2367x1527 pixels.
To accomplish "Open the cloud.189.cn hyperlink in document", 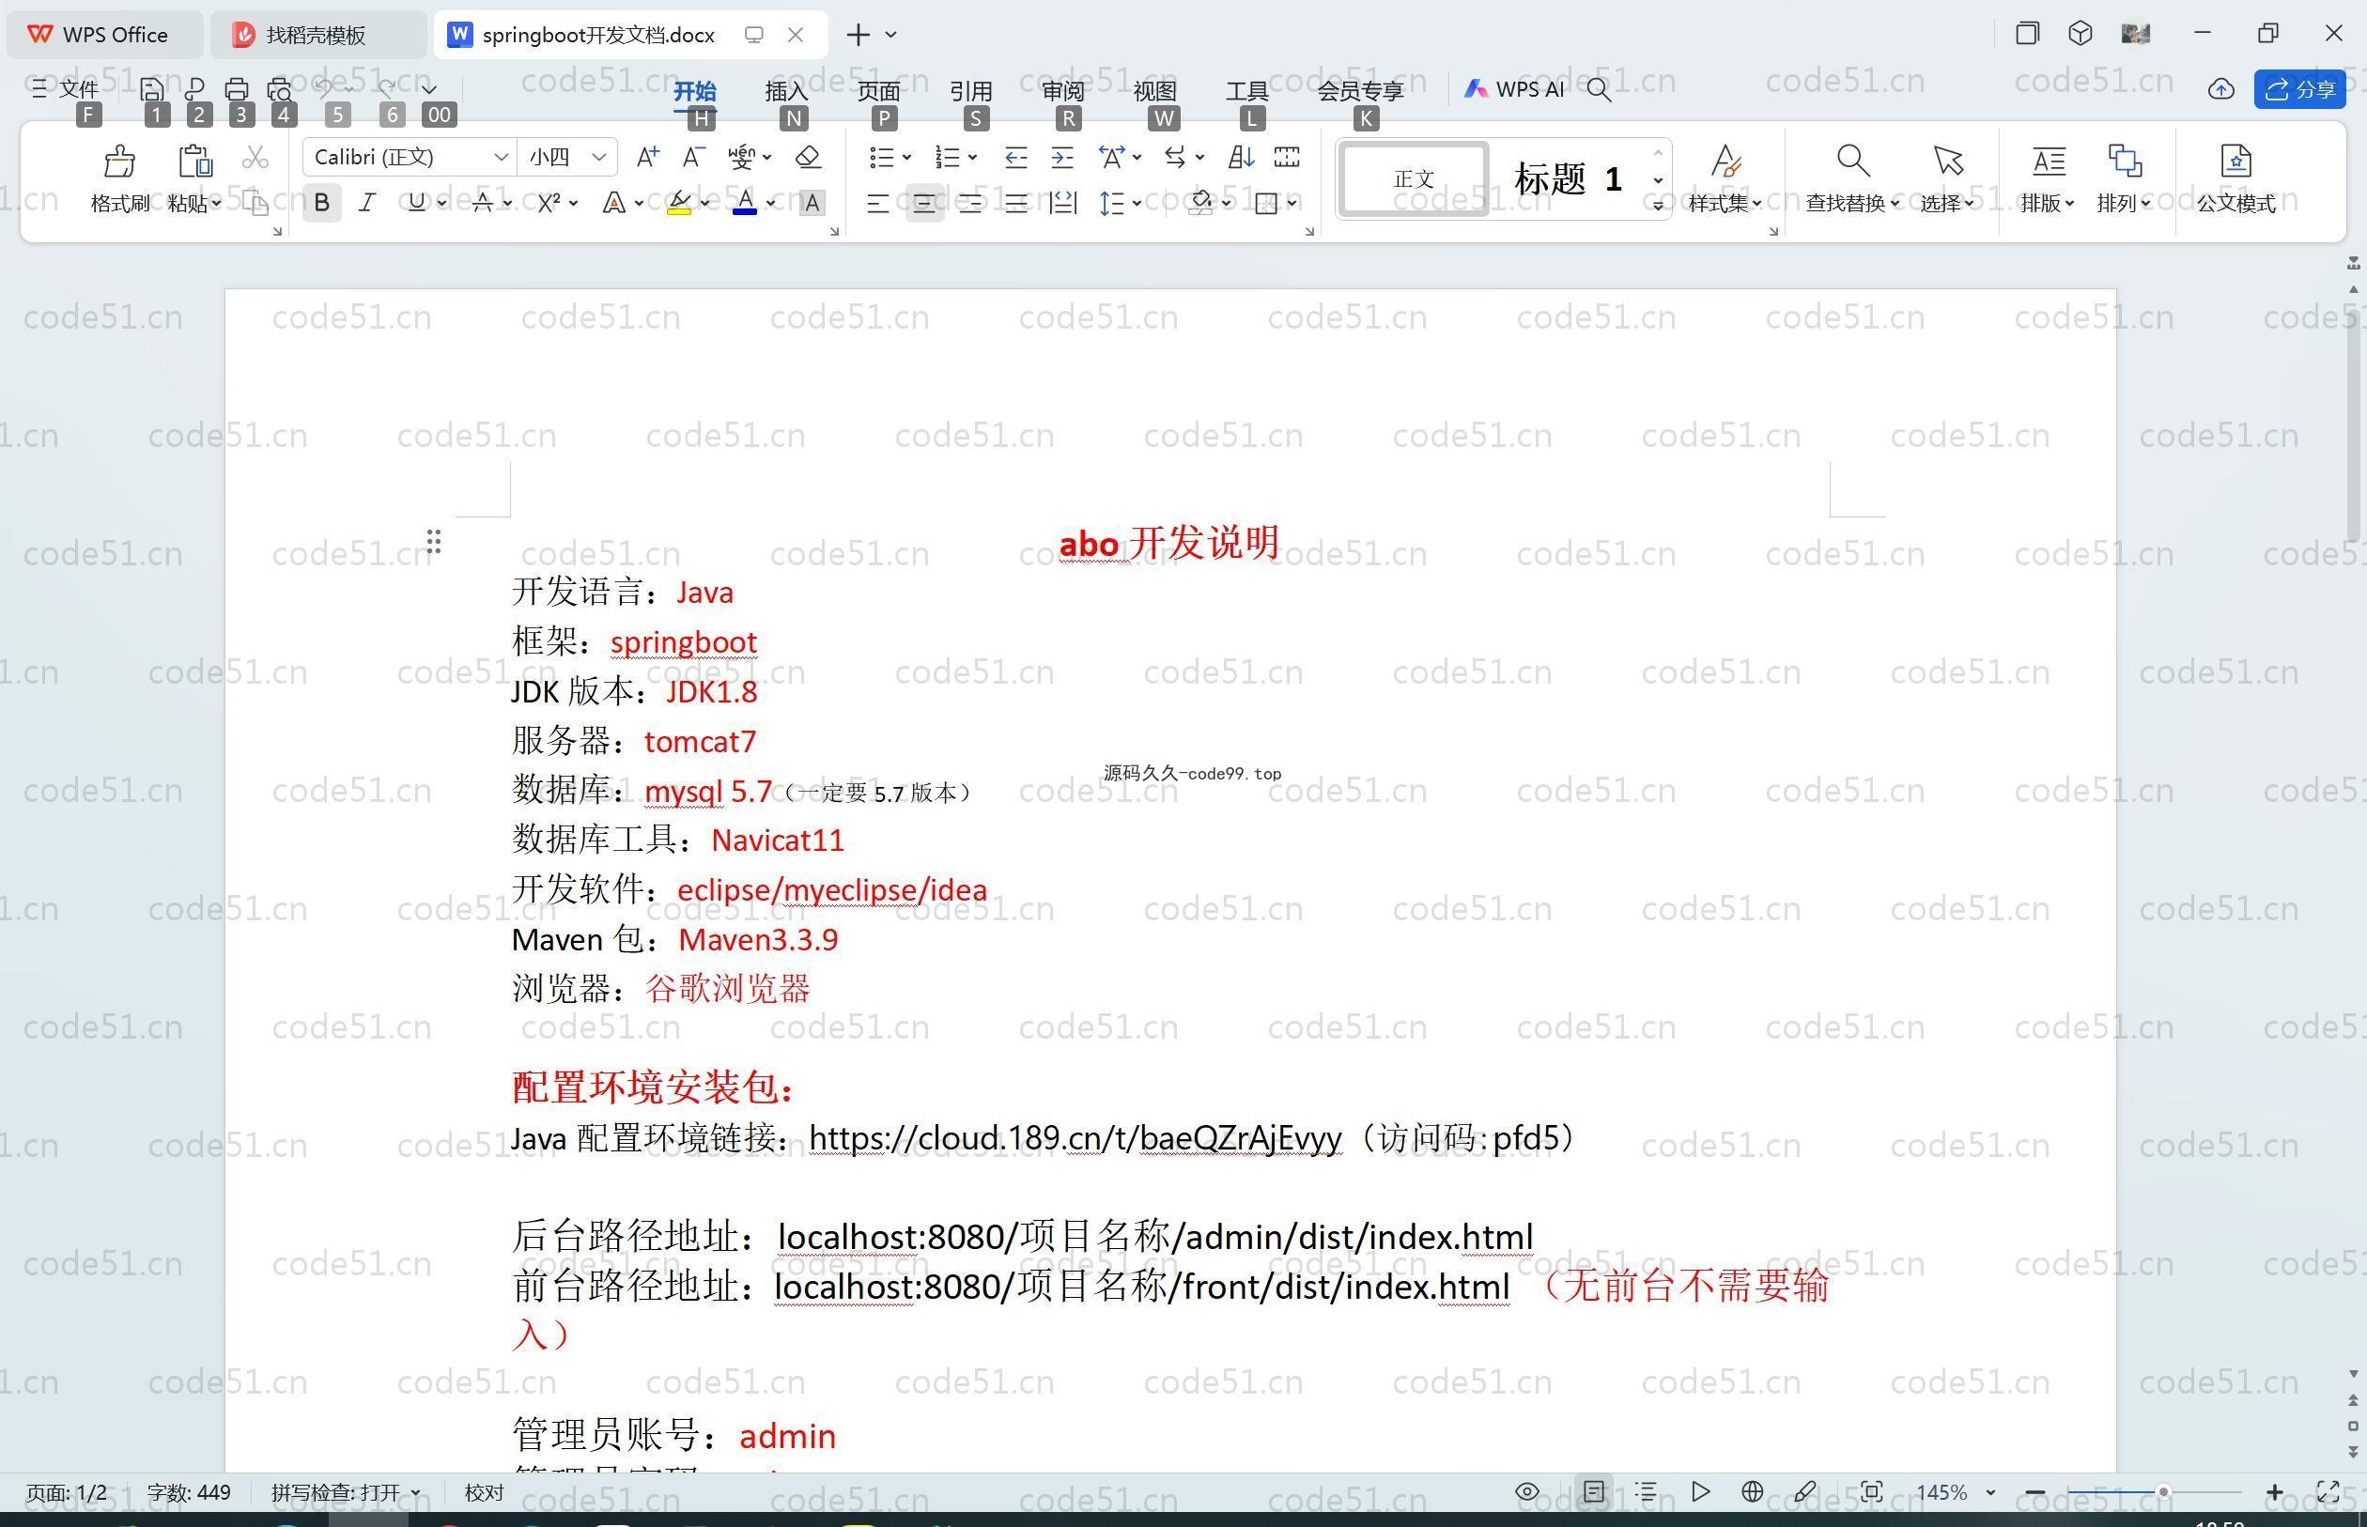I will tap(1075, 1137).
